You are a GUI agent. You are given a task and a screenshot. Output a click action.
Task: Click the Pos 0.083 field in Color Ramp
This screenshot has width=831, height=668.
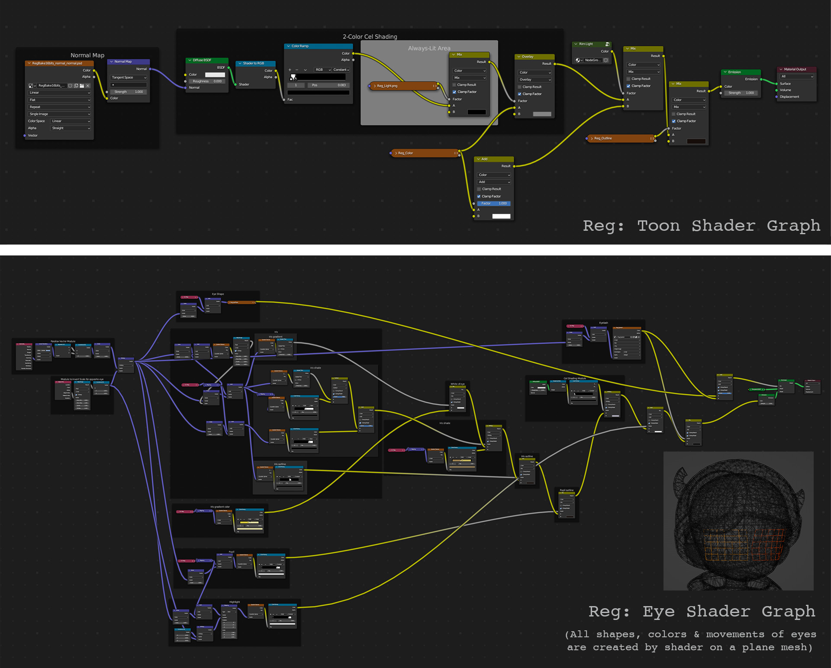coord(329,85)
